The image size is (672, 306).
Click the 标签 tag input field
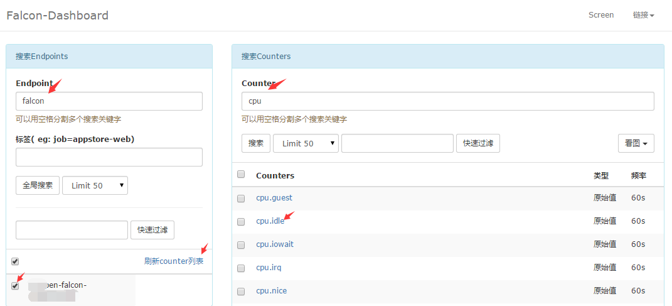109,157
